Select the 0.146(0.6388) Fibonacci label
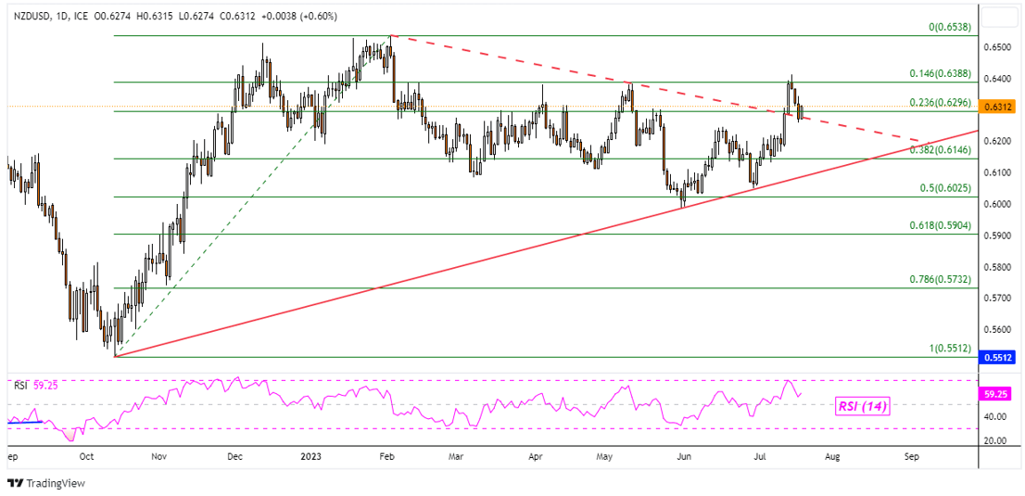The height and width of the screenshot is (496, 1025). [x=940, y=74]
